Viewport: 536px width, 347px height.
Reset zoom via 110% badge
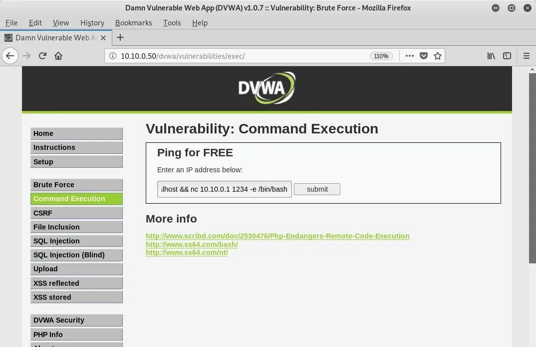pyautogui.click(x=381, y=56)
